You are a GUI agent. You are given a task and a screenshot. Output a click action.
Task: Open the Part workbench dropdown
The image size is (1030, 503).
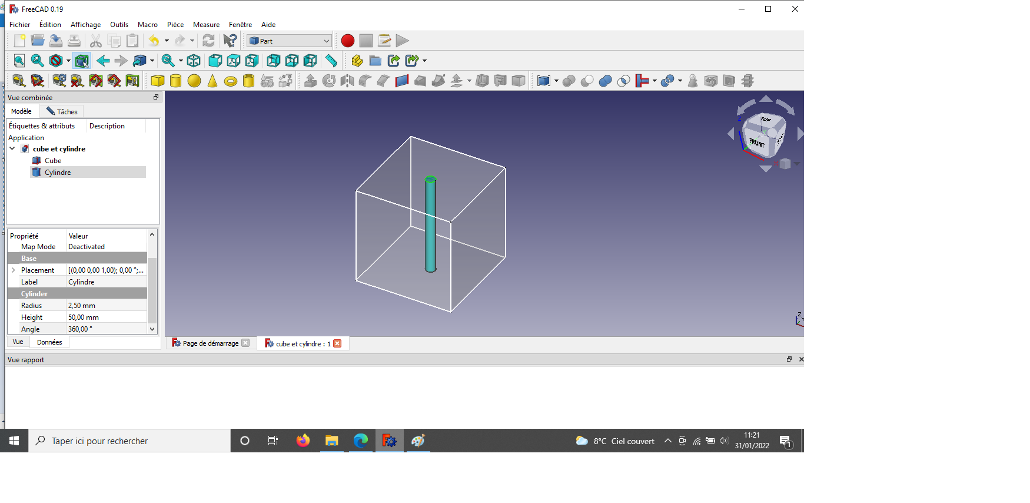tap(289, 41)
